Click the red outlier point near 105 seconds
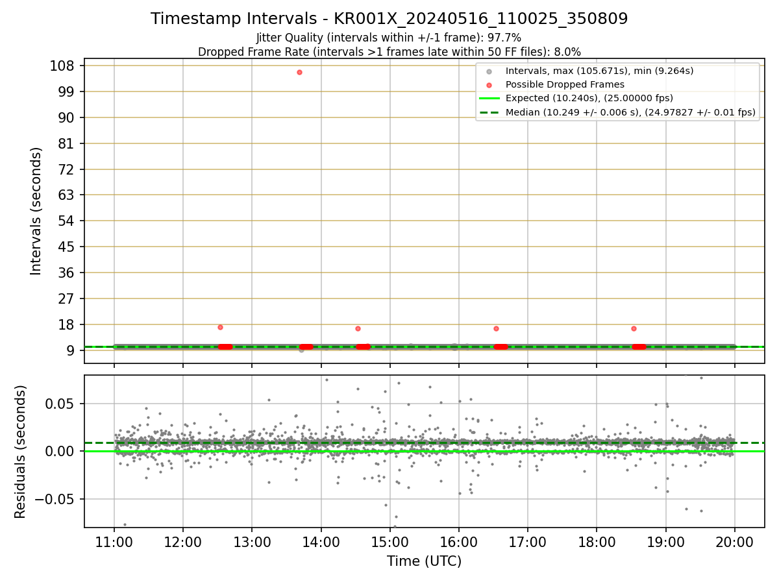This screenshot has width=779, height=584. pyautogui.click(x=299, y=72)
